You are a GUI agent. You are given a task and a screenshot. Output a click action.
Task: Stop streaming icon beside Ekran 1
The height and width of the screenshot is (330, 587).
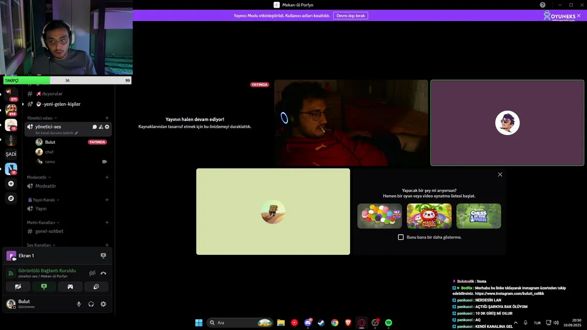tap(103, 256)
